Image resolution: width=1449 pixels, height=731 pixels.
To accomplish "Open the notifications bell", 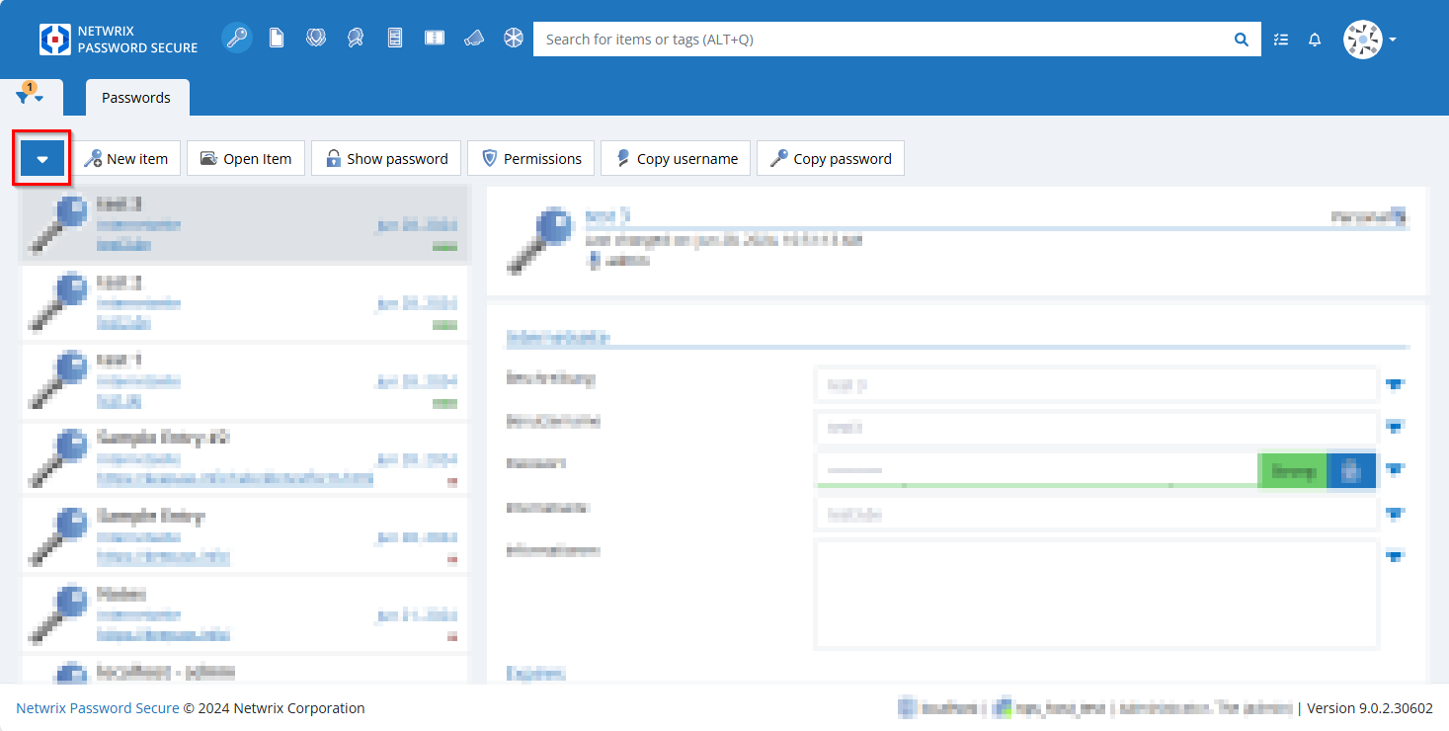I will coord(1315,40).
